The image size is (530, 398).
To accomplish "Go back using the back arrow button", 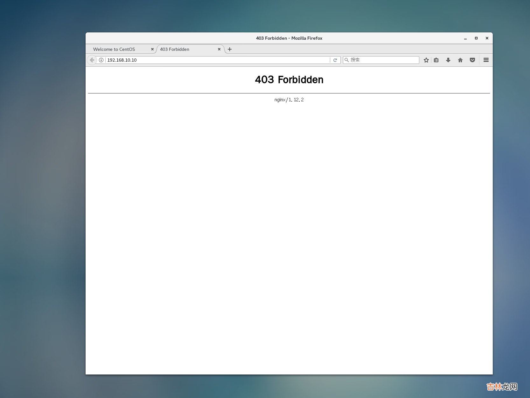I will tap(92, 60).
